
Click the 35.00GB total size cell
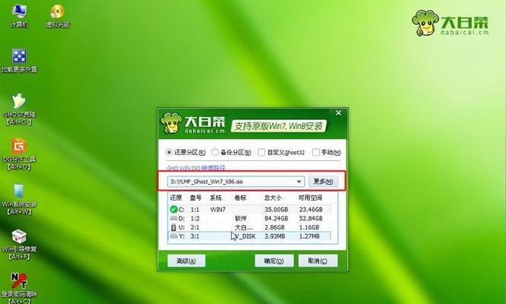coord(277,210)
